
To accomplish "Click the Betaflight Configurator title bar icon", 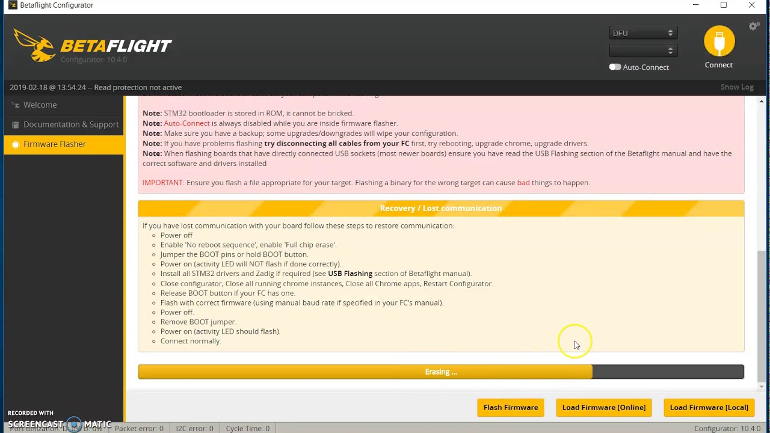I will point(12,5).
